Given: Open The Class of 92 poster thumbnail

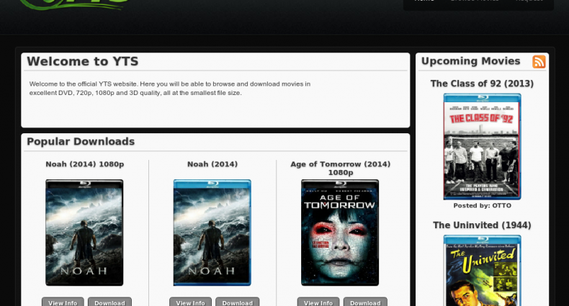Looking at the screenshot, I should tap(482, 146).
